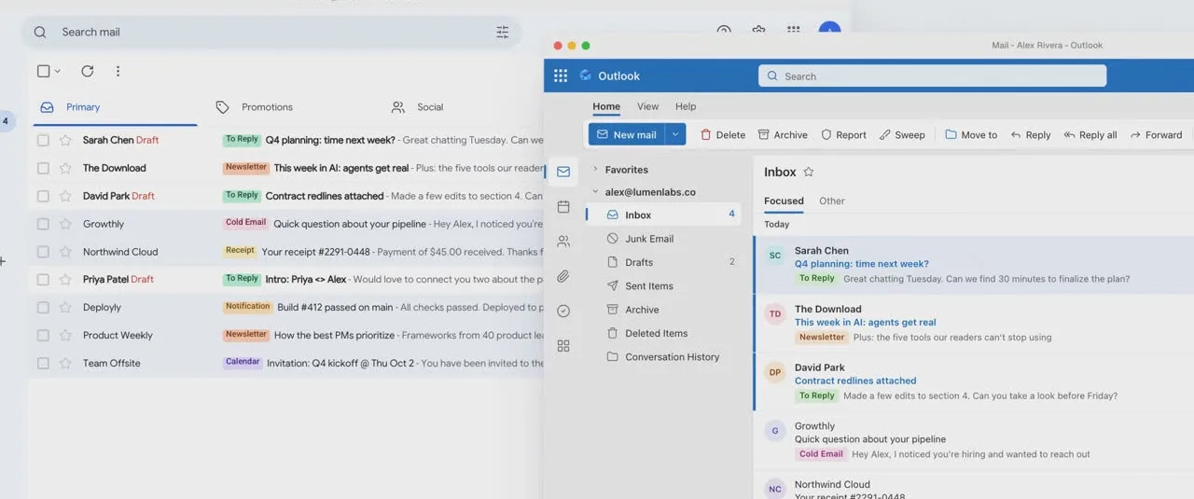Show Gmail search filter options
Viewport: 1194px width, 499px height.
point(503,32)
